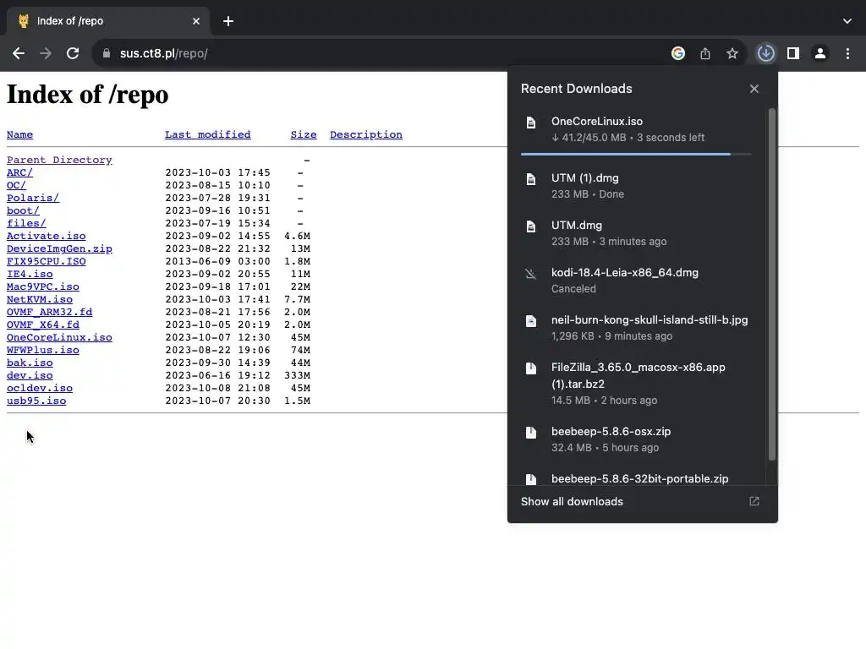Screen dimensions: 866x649
Task: Open Chrome three-dot menu
Action: point(847,53)
